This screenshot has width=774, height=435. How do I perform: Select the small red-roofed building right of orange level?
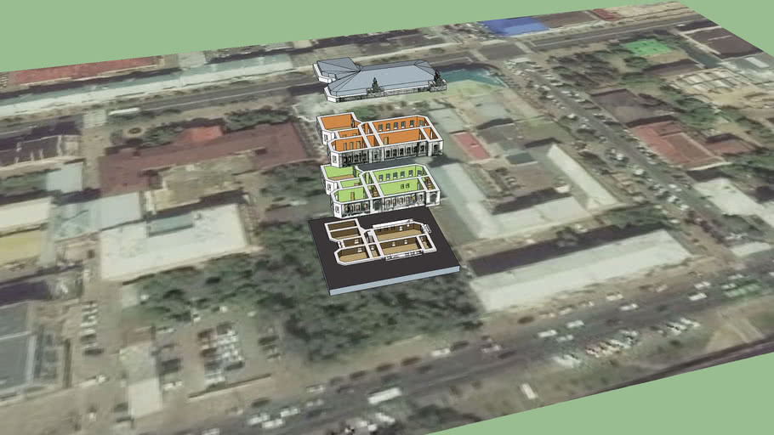click(470, 145)
